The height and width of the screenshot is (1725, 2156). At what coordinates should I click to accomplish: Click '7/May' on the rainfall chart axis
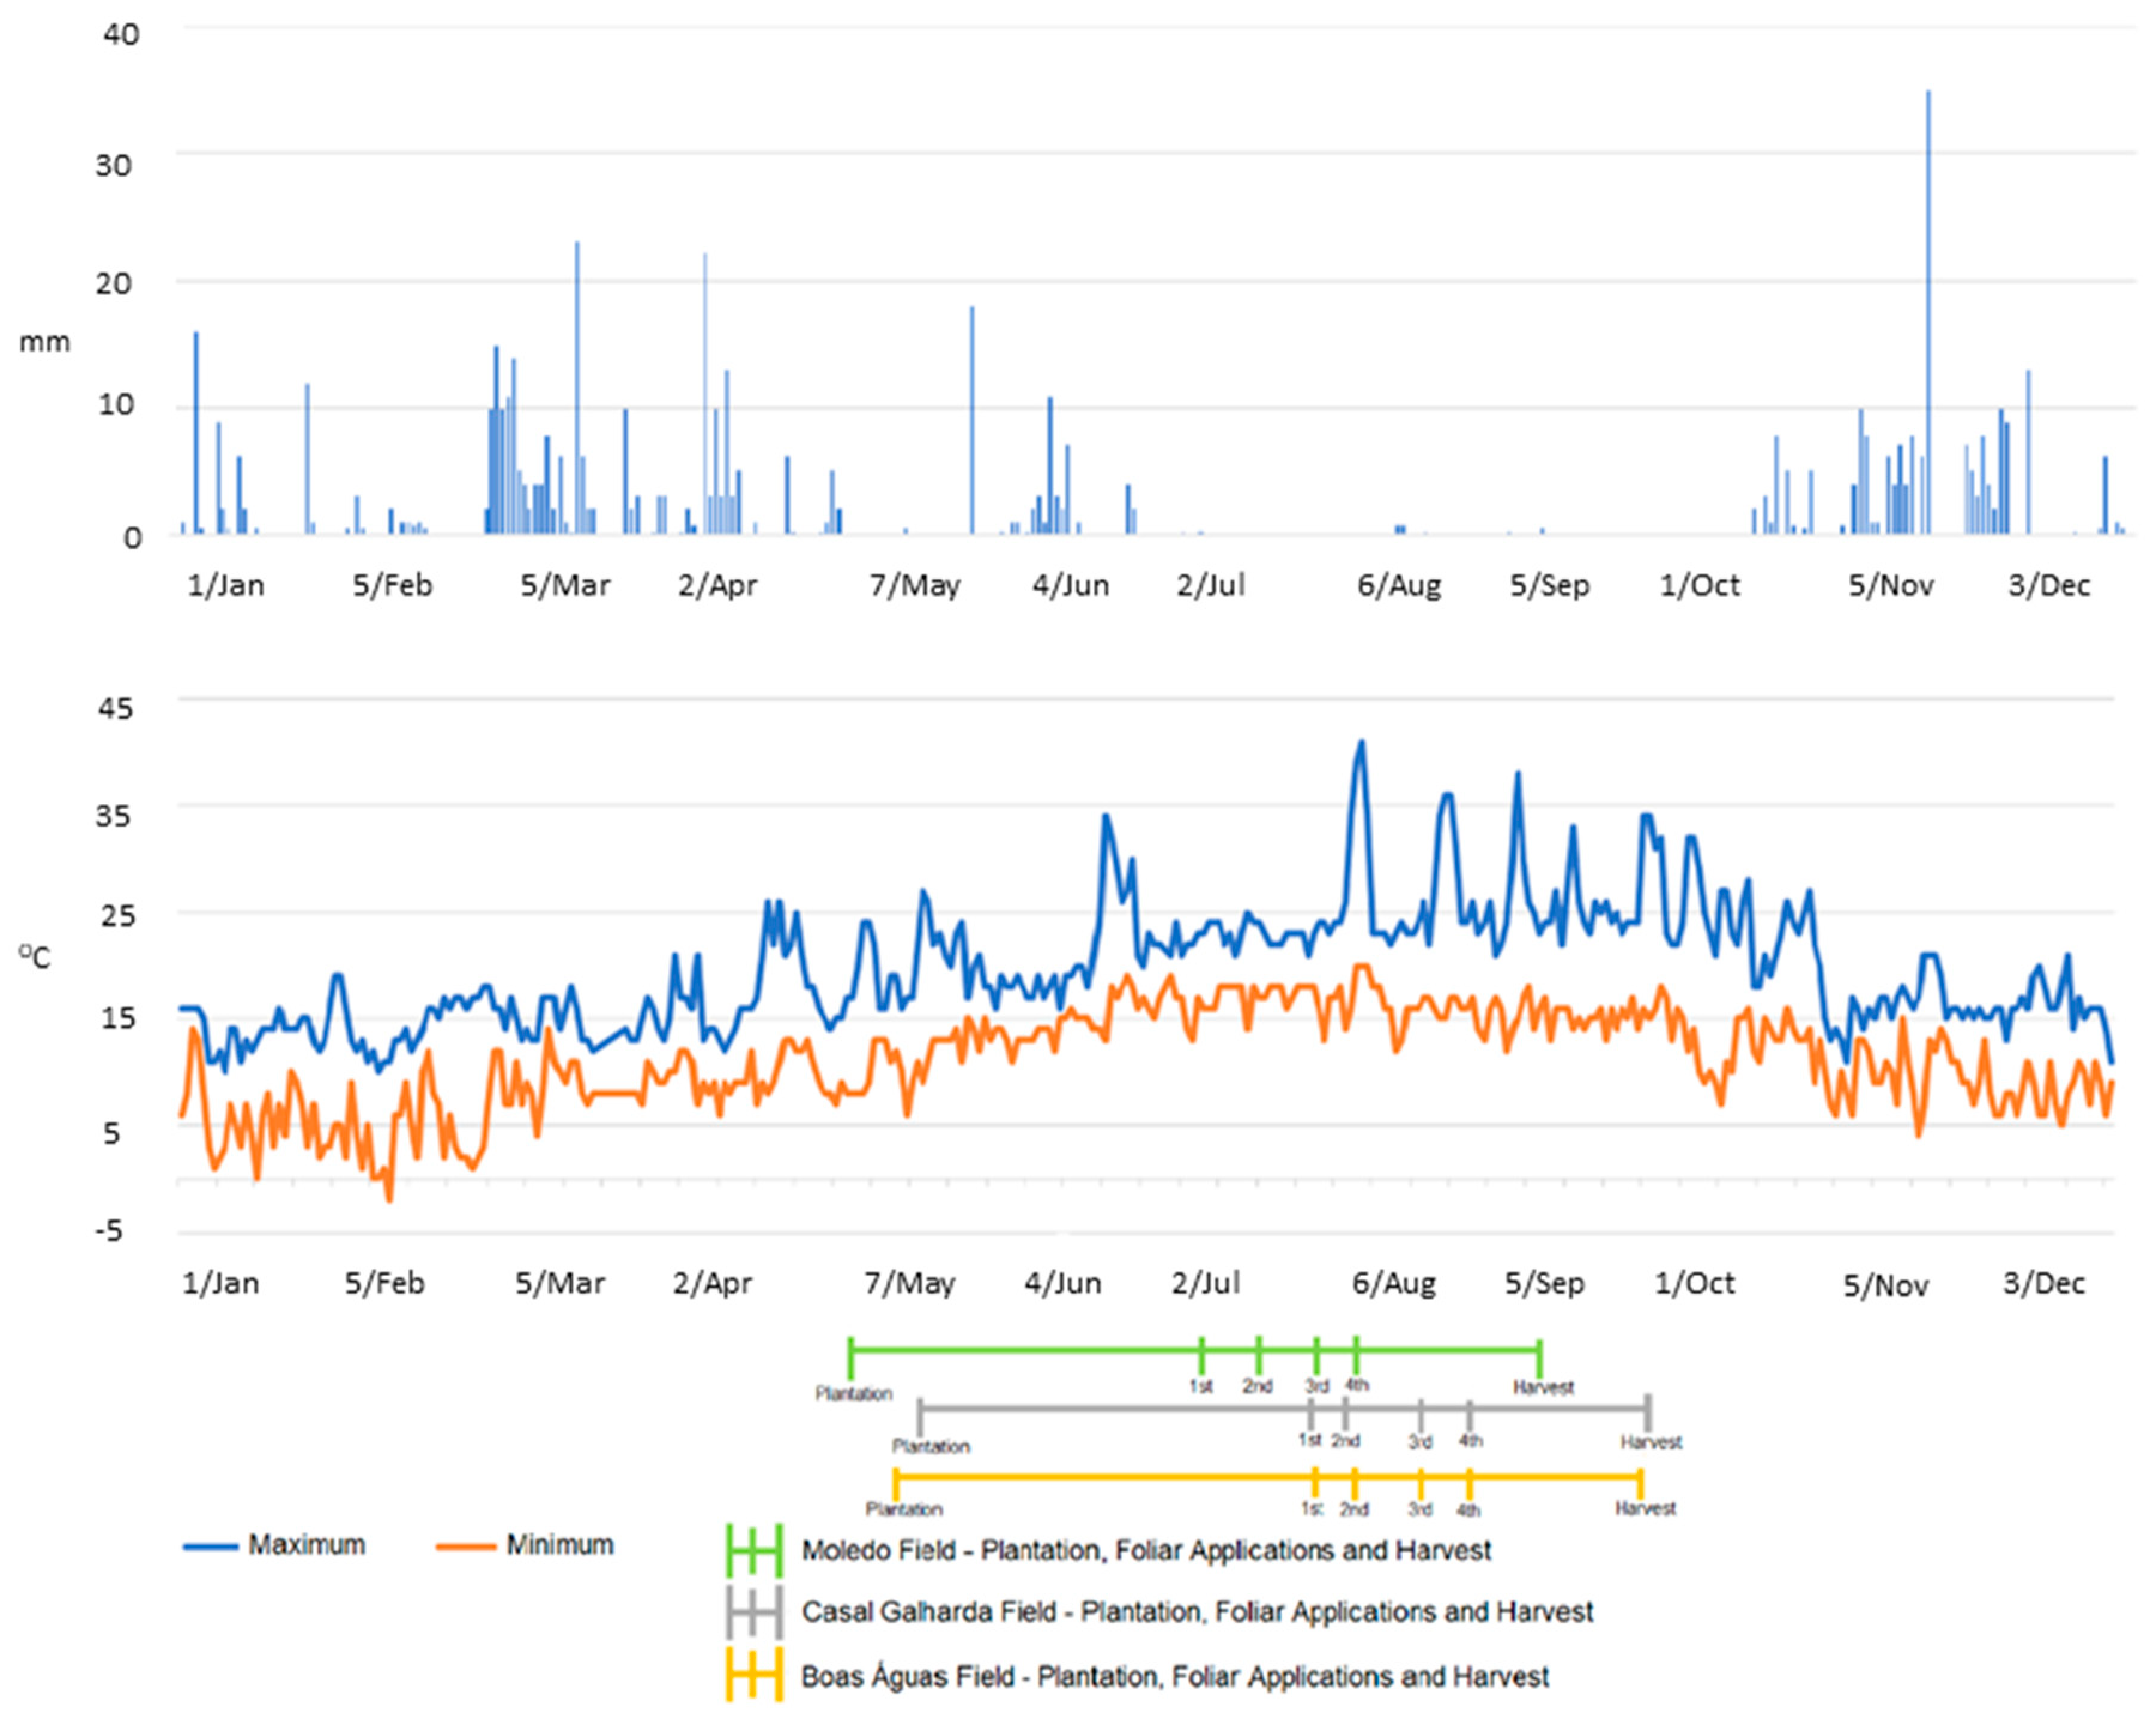(914, 585)
